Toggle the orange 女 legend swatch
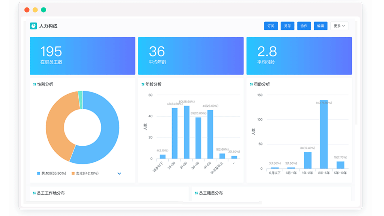This screenshot has width=384, height=216. click(x=73, y=173)
